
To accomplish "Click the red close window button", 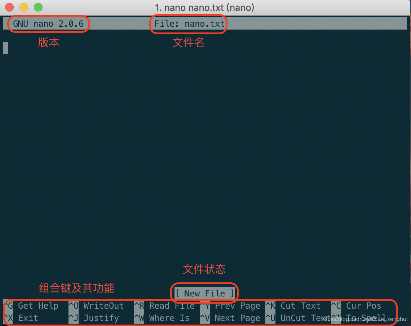I will click(x=9, y=7).
